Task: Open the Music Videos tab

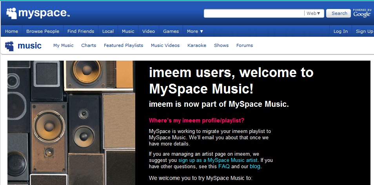Action: pos(165,45)
